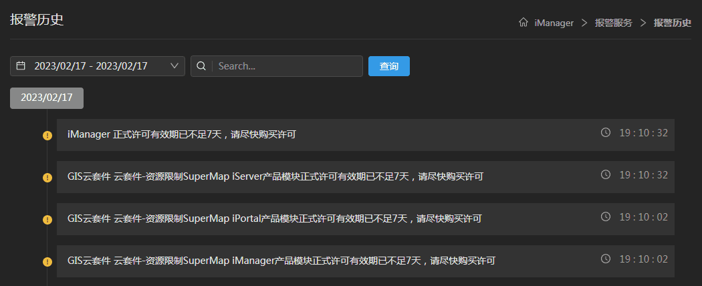Click the calendar icon in date picker

pyautogui.click(x=21, y=66)
